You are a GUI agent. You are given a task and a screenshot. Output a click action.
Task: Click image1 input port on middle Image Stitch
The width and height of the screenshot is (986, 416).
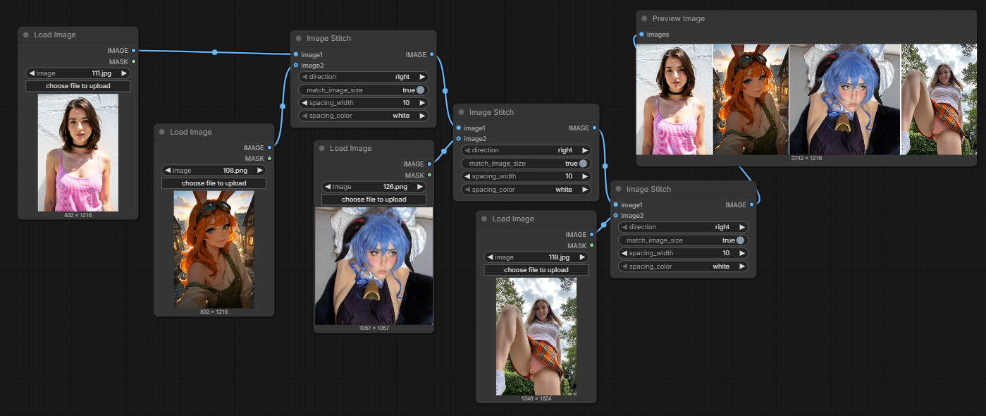(459, 128)
